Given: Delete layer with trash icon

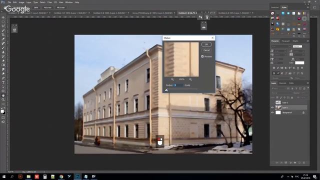Looking at the screenshot, I should [304, 162].
